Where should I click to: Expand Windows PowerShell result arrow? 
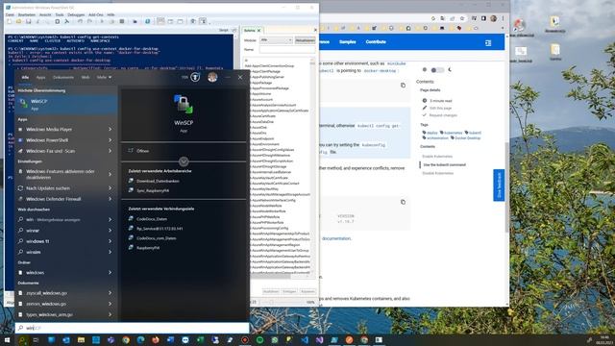(110, 140)
